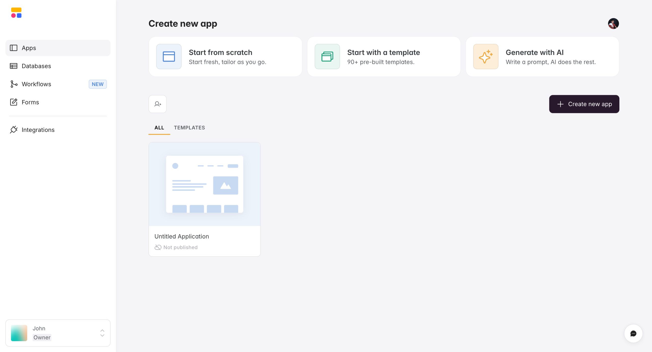Click the app logo in sidebar

pos(16,13)
